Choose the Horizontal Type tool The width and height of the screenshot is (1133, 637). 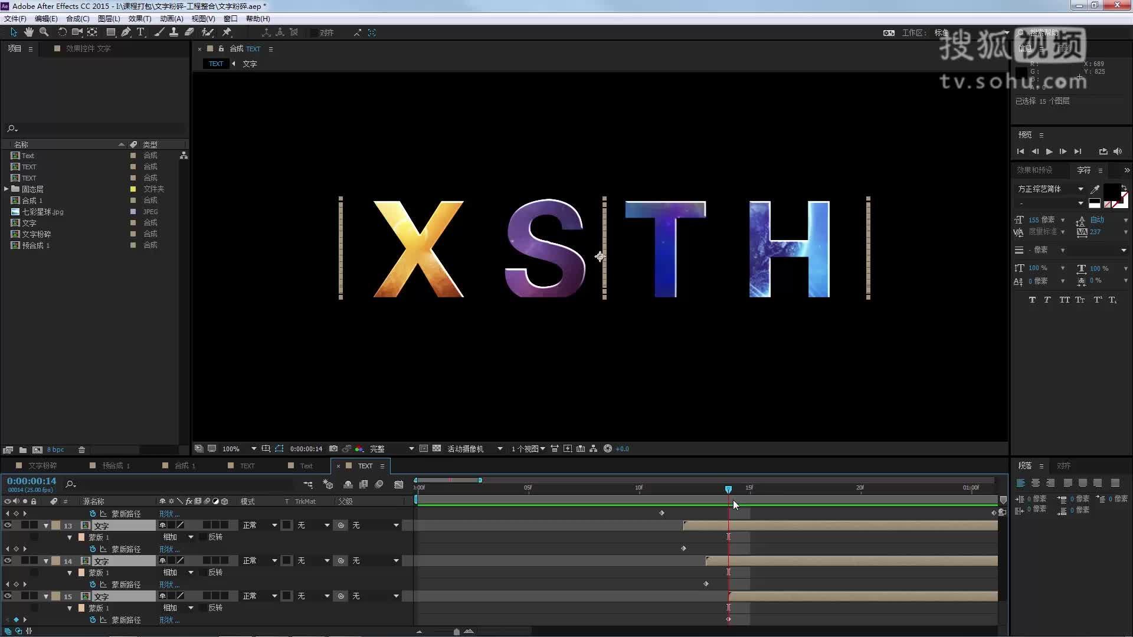tap(140, 32)
